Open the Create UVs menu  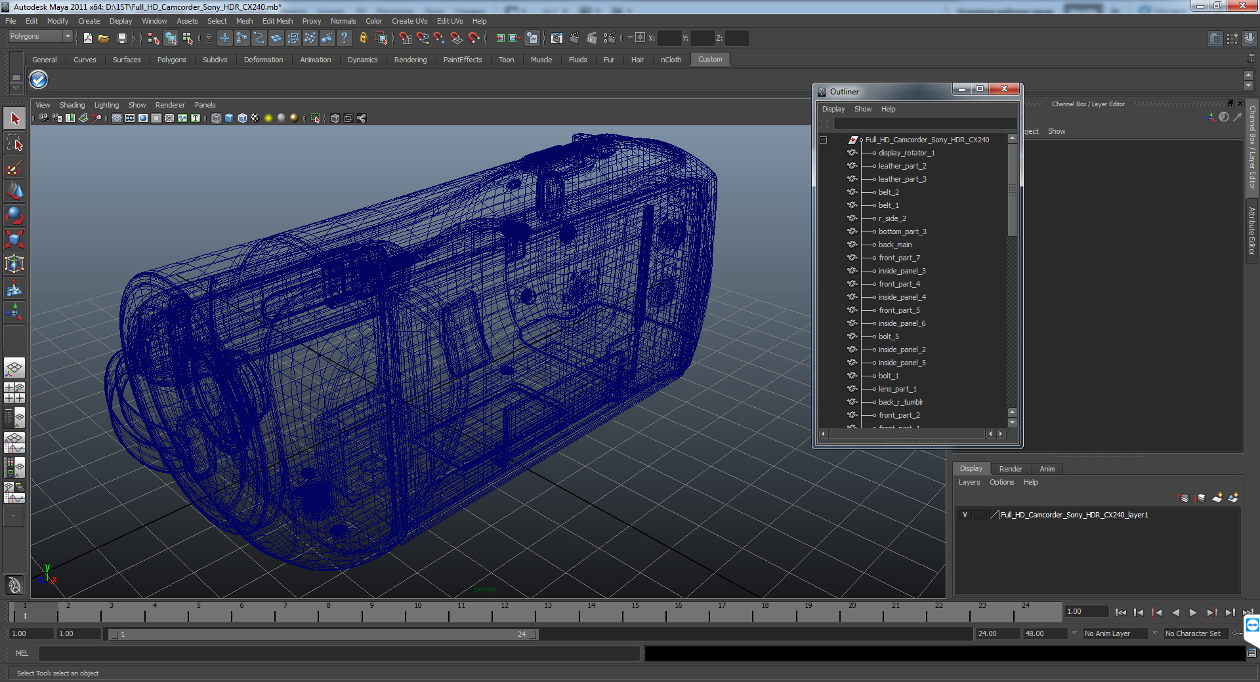click(x=409, y=21)
